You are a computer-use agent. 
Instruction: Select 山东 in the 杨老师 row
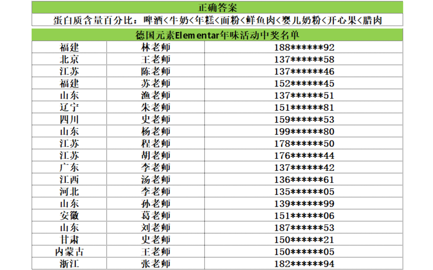click(69, 131)
